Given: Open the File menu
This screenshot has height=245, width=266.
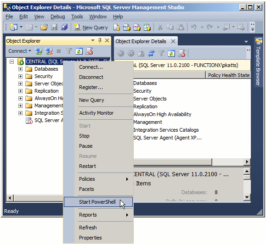Looking at the screenshot, I should click(9, 17).
